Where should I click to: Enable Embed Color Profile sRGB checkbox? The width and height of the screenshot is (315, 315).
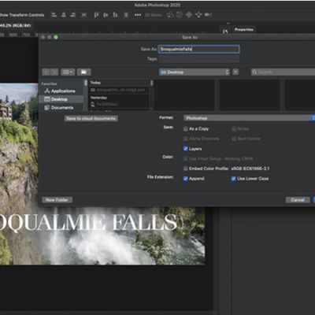click(x=185, y=169)
